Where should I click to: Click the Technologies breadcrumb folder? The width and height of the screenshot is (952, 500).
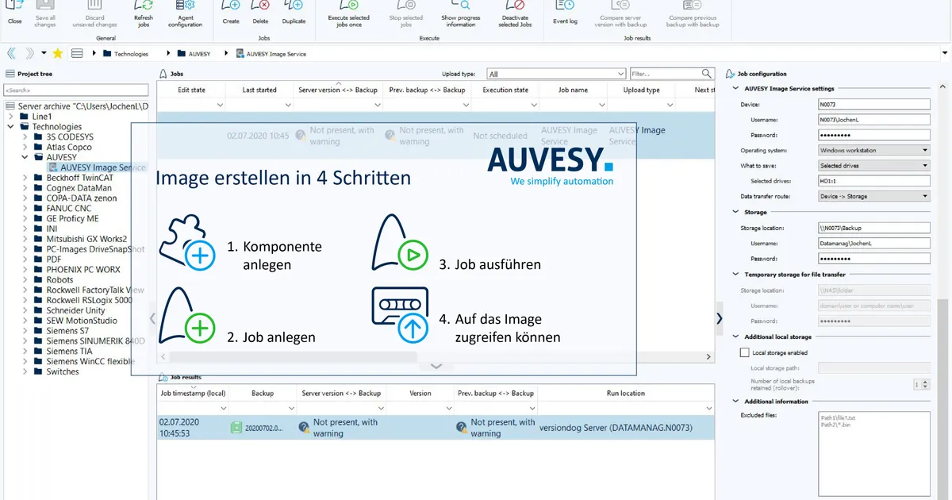click(126, 54)
